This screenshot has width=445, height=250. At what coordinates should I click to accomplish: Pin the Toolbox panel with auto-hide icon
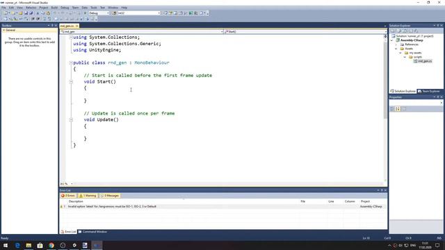52,26
